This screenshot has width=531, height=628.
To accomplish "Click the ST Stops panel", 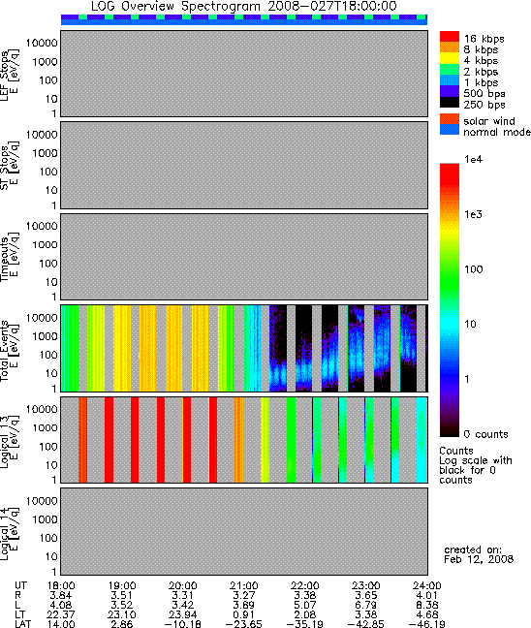I will pyautogui.click(x=244, y=165).
